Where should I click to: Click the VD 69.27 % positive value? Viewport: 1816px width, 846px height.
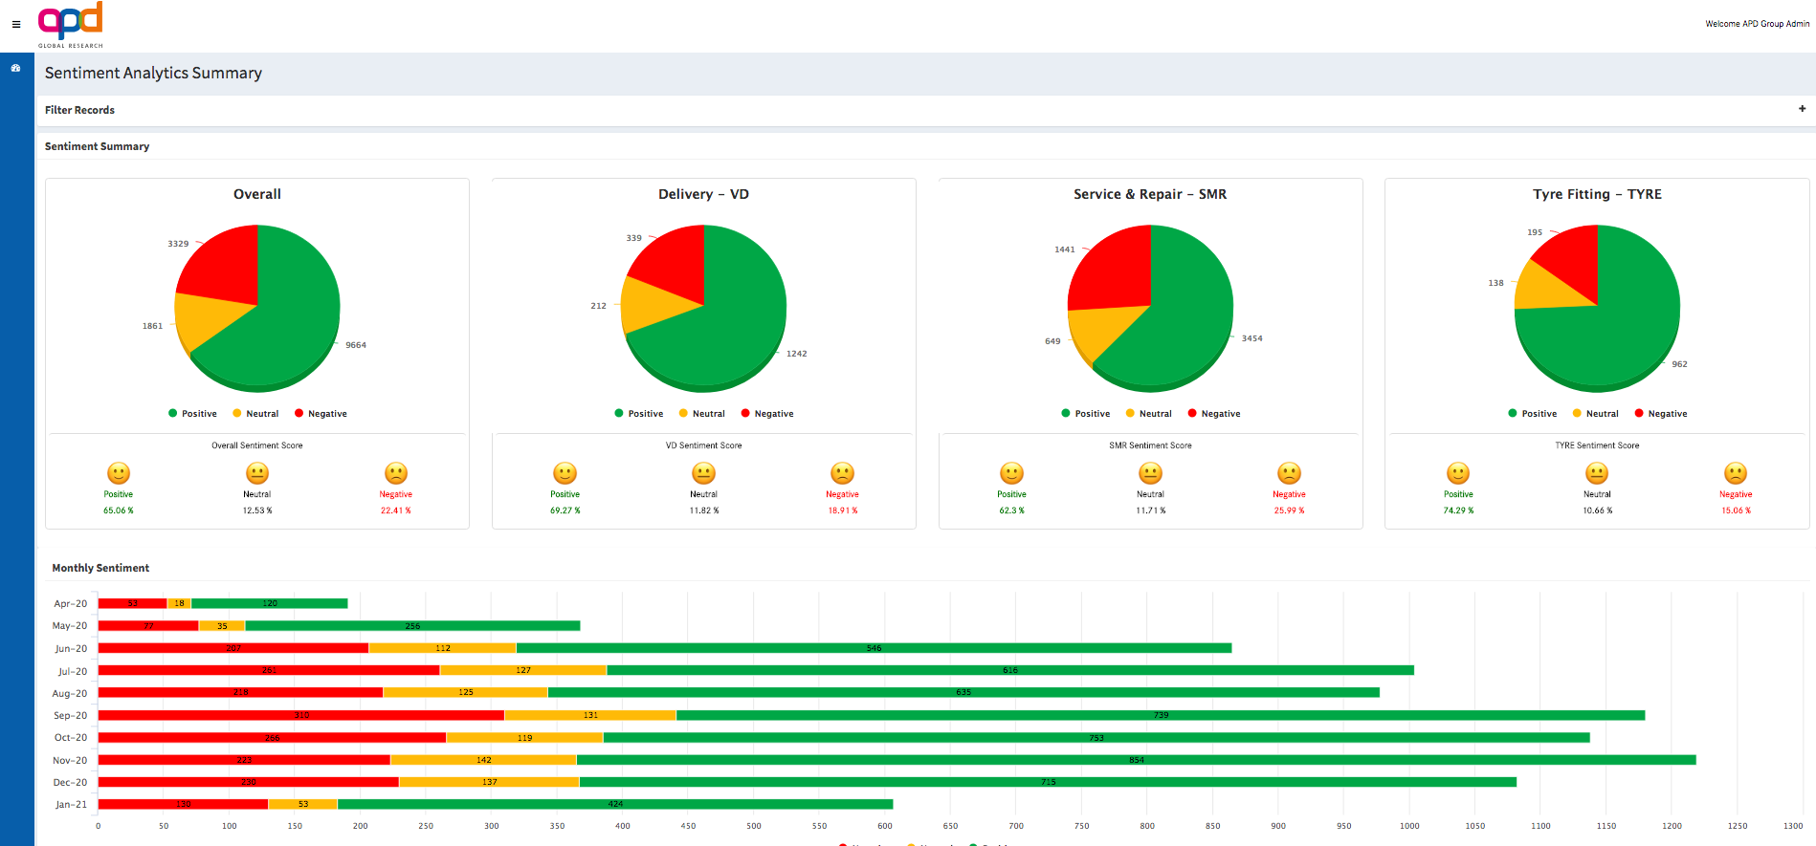click(565, 510)
